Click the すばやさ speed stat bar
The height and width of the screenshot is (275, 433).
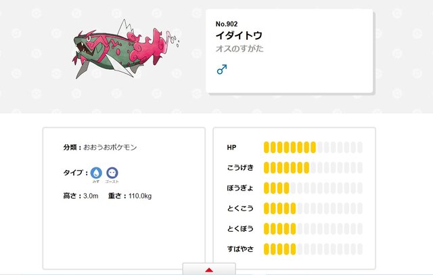(313, 249)
